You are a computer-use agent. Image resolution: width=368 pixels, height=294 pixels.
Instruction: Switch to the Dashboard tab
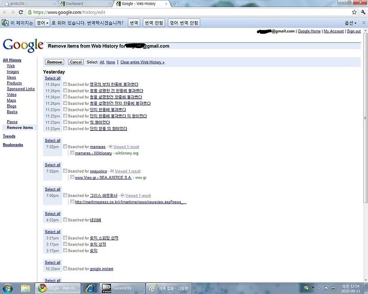(x=85, y=4)
